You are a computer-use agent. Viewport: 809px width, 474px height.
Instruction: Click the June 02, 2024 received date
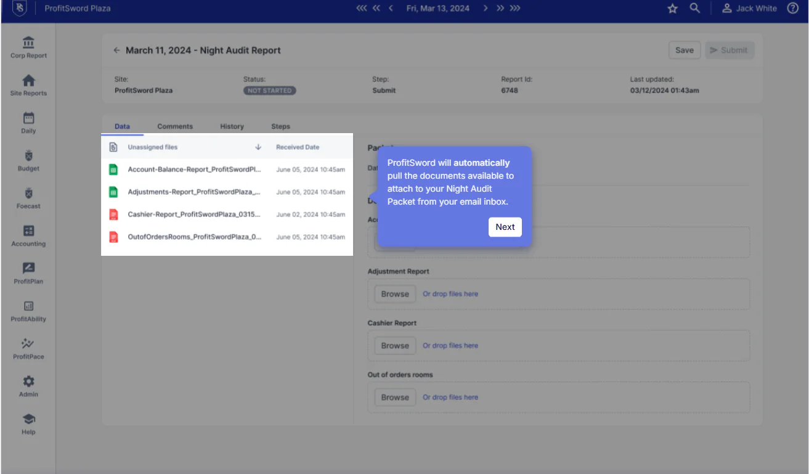311,215
